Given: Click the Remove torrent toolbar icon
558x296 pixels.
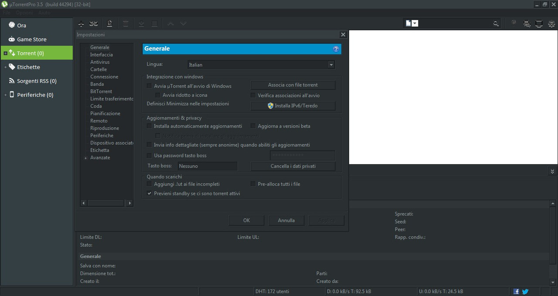Looking at the screenshot, I should pos(126,24).
